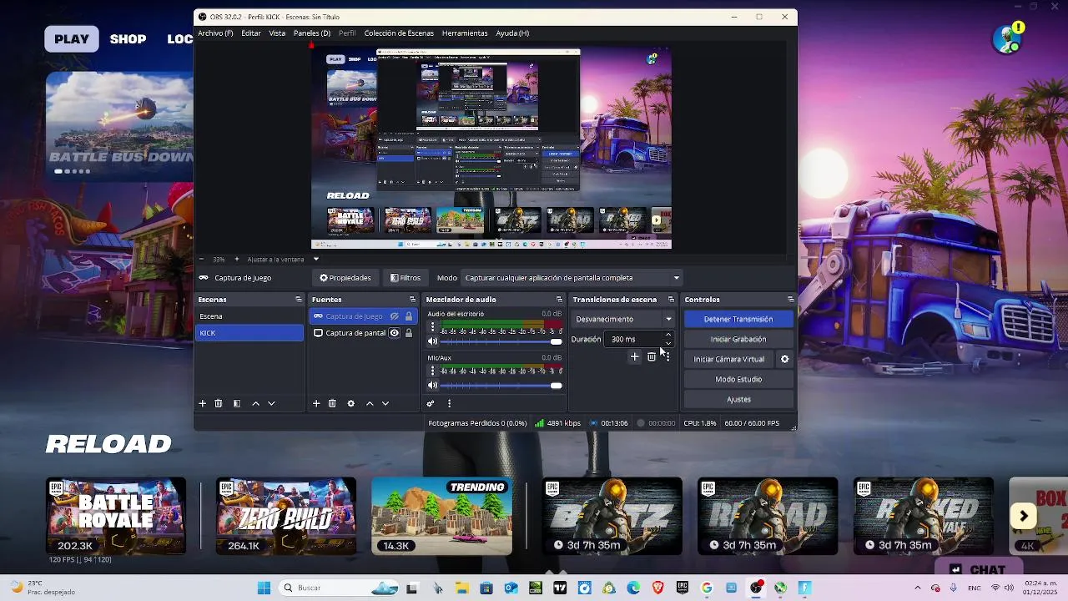Open Ajustes button in Controles
This screenshot has width=1068, height=601.
(738, 399)
